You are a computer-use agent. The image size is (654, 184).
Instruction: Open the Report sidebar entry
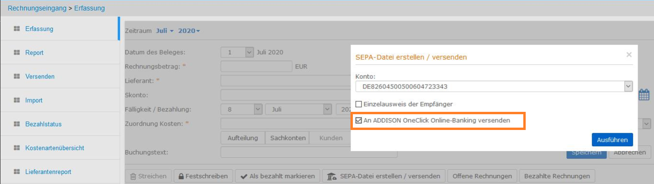pyautogui.click(x=34, y=53)
